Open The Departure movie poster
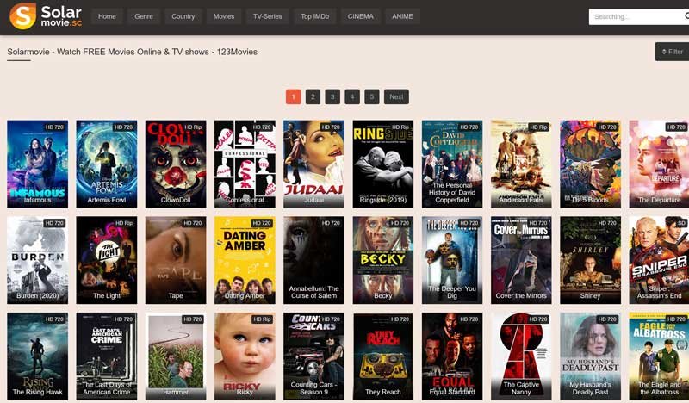This screenshot has height=403, width=689. click(x=659, y=164)
